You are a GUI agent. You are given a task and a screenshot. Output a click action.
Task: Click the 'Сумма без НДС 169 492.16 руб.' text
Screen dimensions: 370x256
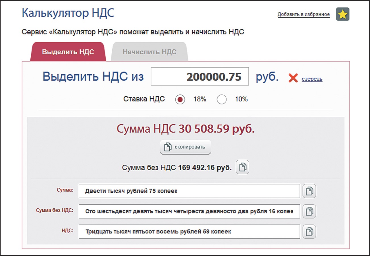[177, 168]
